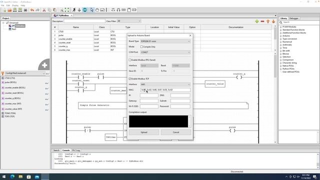Image resolution: width=320 pixels, height=180 pixels.
Task: Click the Undo arrow icon
Action: pyautogui.click(x=32, y=10)
